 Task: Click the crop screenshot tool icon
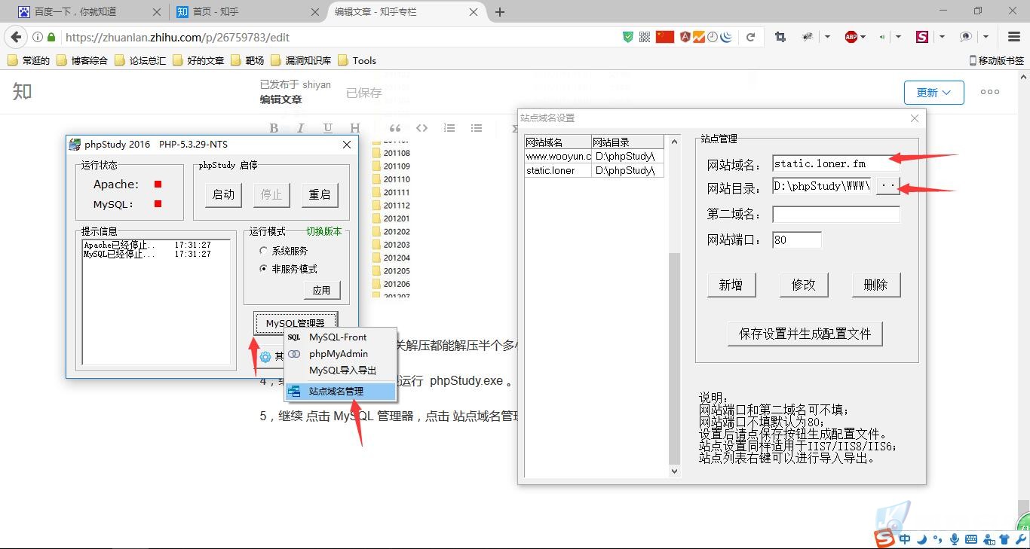tap(780, 37)
